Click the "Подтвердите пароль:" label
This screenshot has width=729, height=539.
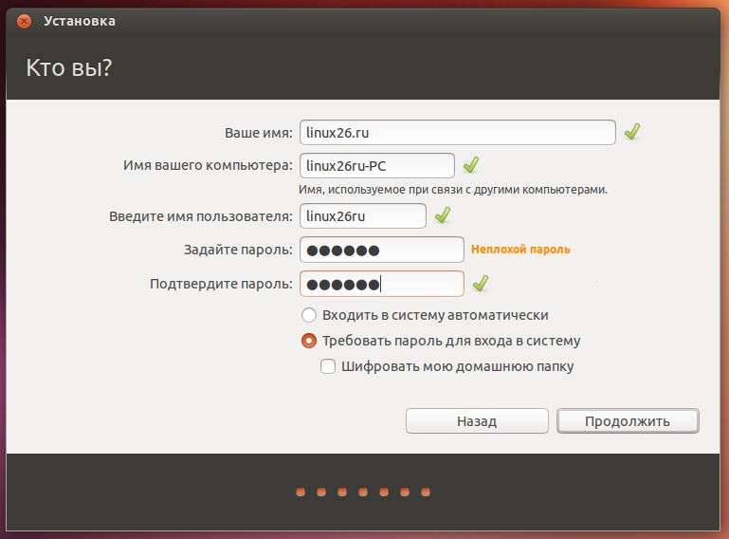221,284
